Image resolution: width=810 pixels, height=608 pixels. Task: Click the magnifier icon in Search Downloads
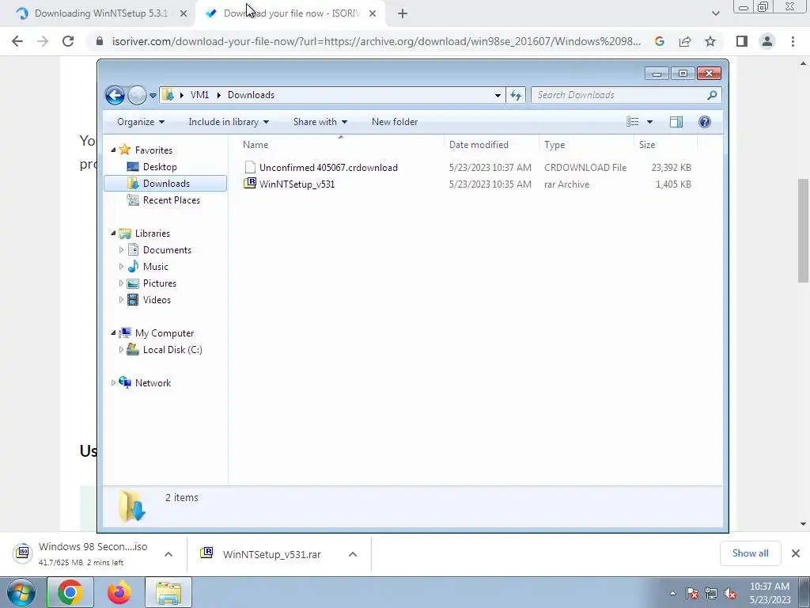712,95
